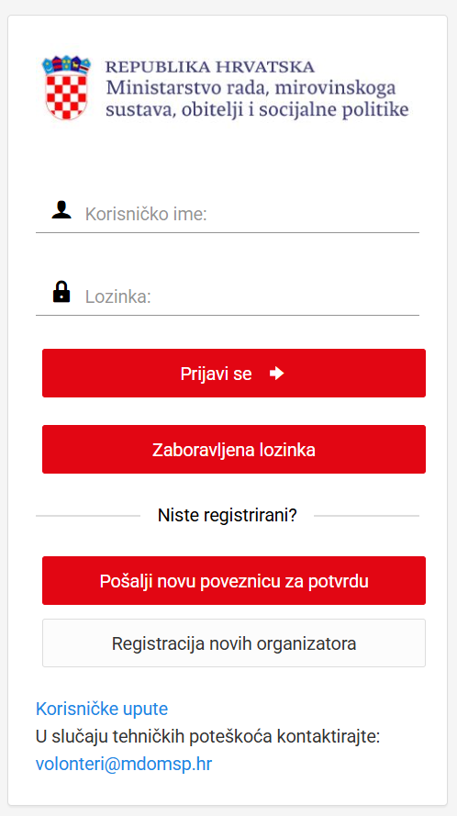The width and height of the screenshot is (457, 816).
Task: Focus the Lozinka password field
Action: click(228, 296)
